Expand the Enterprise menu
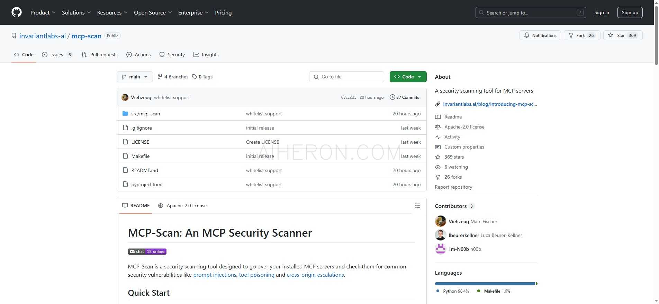The height and width of the screenshot is (304, 659). coord(193,12)
